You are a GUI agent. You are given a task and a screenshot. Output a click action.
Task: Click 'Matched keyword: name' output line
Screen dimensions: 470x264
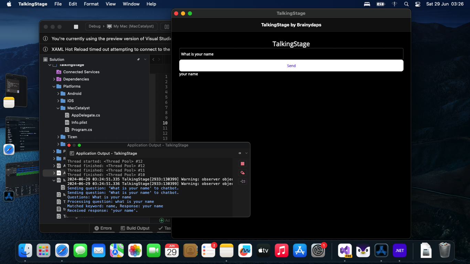click(x=115, y=206)
